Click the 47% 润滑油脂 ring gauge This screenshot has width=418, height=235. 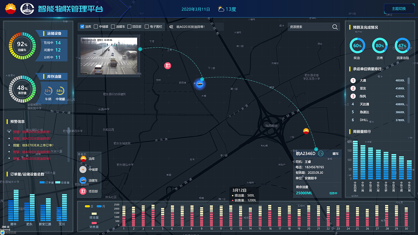tap(402, 46)
